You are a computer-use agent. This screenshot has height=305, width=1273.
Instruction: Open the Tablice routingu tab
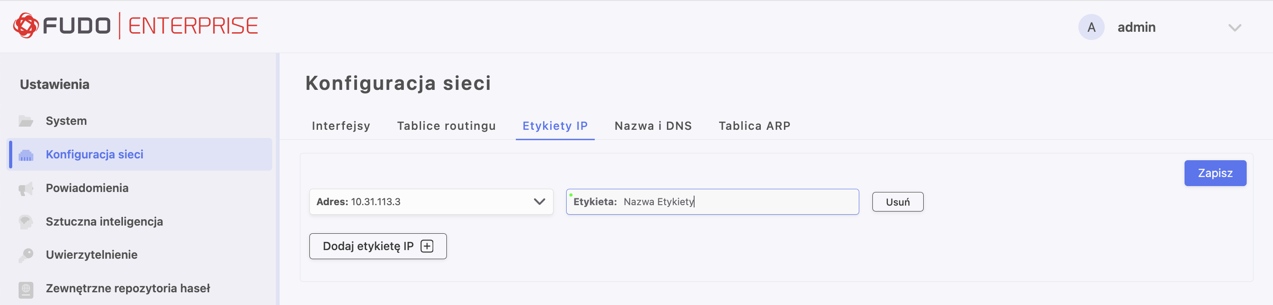446,126
